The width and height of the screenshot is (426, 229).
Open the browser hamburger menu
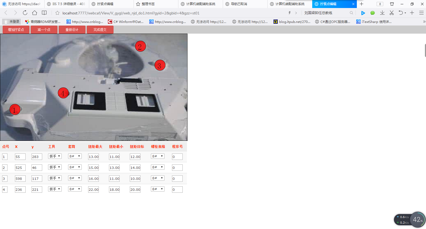pos(421,13)
